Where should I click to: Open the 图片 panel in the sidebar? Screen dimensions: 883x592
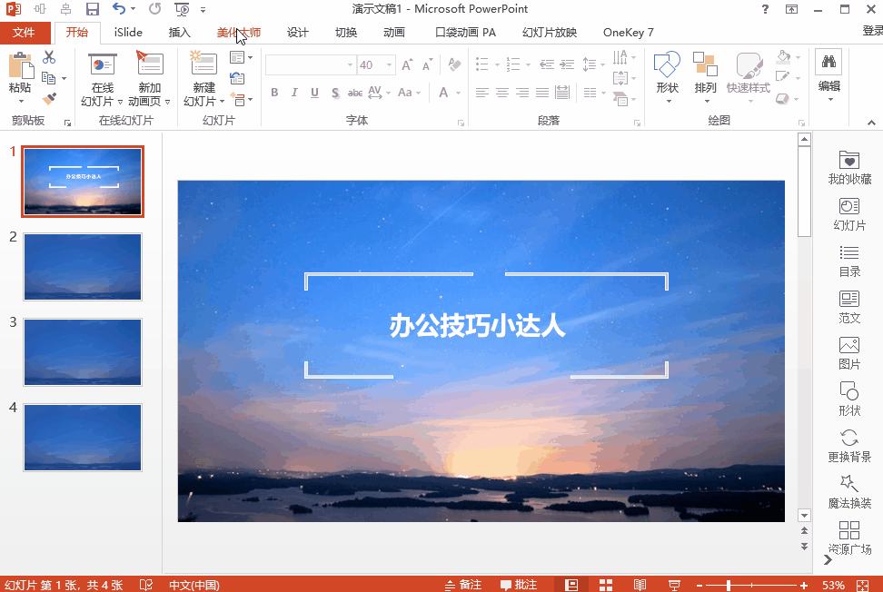[x=848, y=351]
